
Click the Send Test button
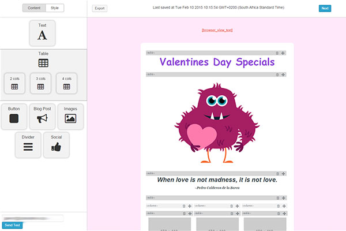[x=12, y=225]
